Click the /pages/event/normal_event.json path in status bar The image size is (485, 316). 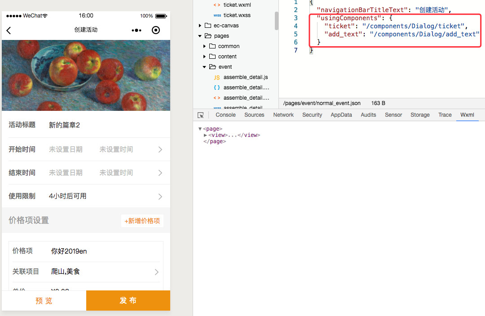(x=322, y=103)
